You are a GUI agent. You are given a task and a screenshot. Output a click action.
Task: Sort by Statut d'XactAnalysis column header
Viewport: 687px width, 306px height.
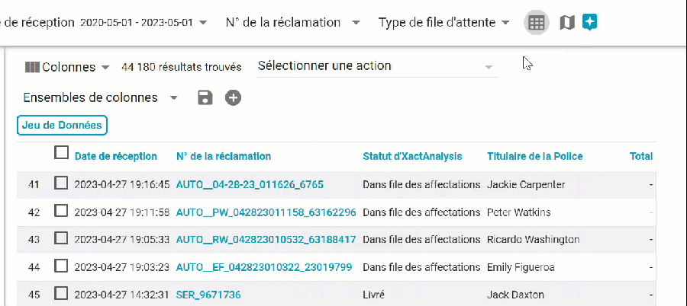point(412,156)
